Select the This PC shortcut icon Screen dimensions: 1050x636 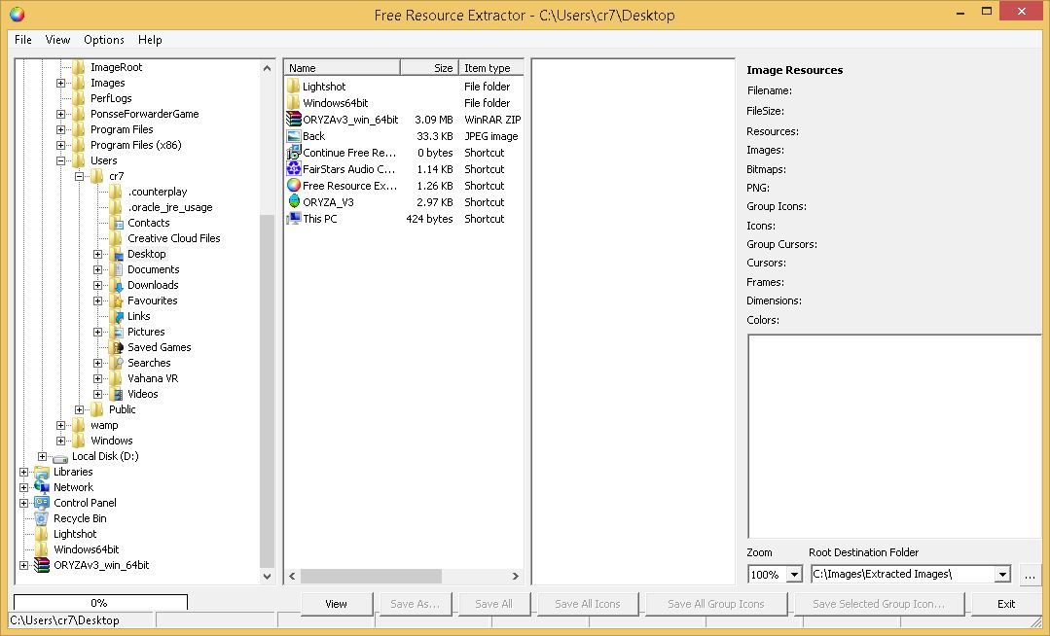click(x=292, y=218)
